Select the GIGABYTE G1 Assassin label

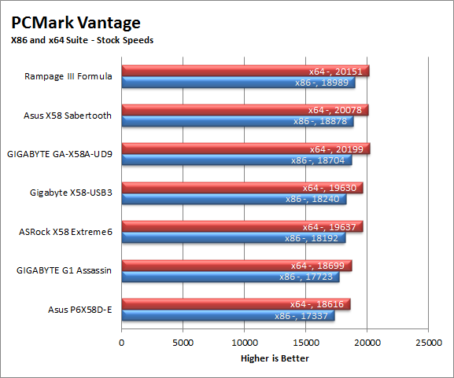pos(64,270)
